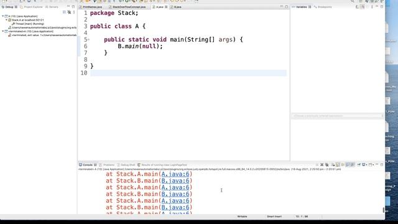Click the second B.java:6 stack trace link
The height and width of the screenshot is (224, 398).
pyautogui.click(x=175, y=194)
